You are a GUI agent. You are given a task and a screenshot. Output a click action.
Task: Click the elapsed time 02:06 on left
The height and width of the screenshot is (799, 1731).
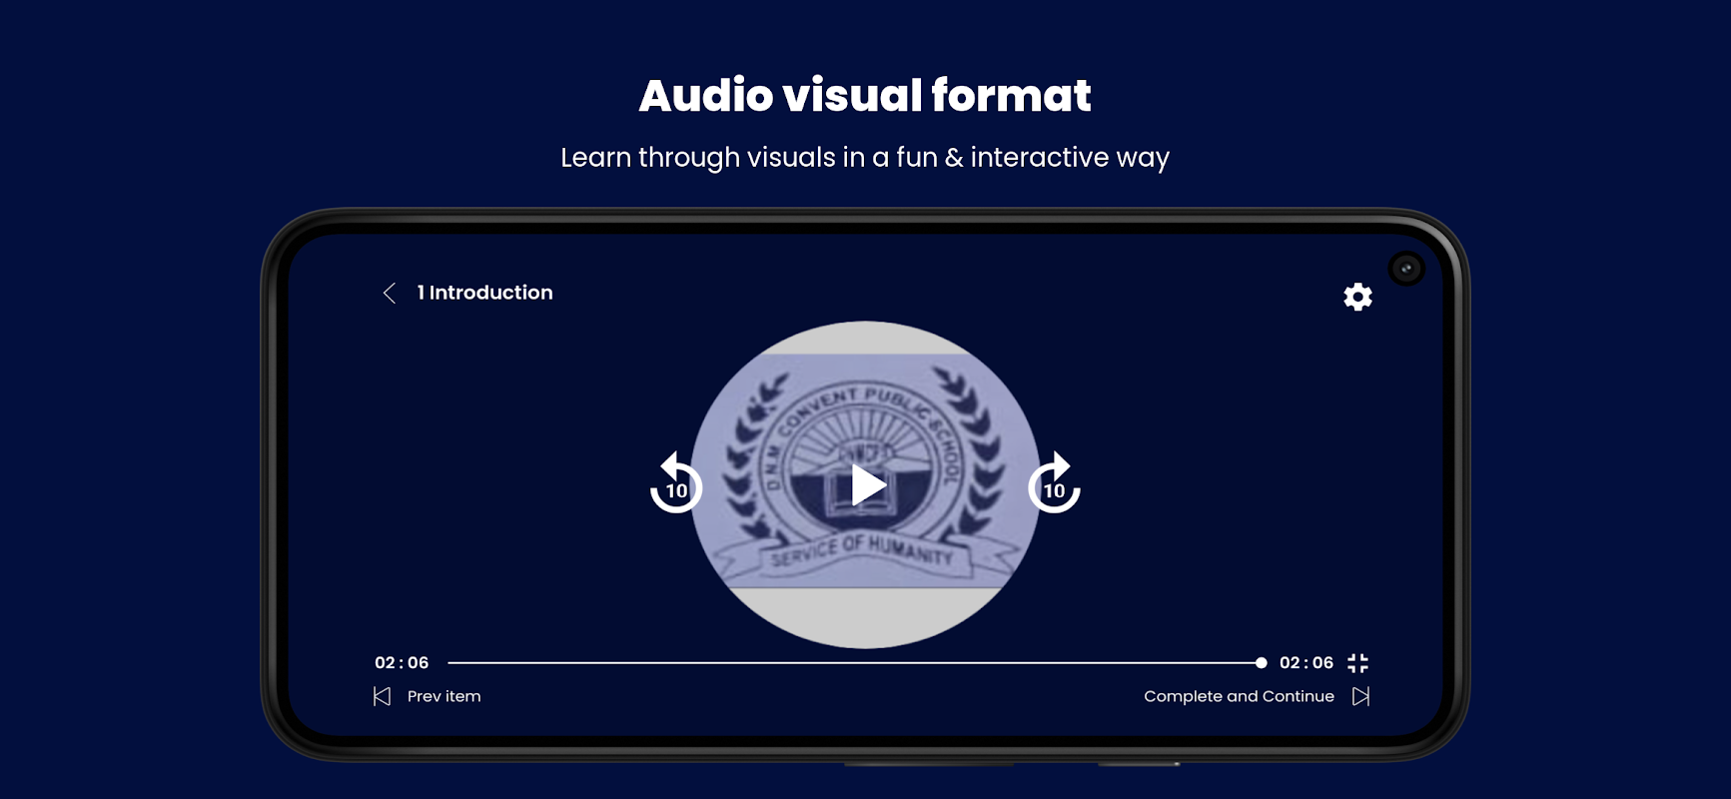[x=402, y=662]
